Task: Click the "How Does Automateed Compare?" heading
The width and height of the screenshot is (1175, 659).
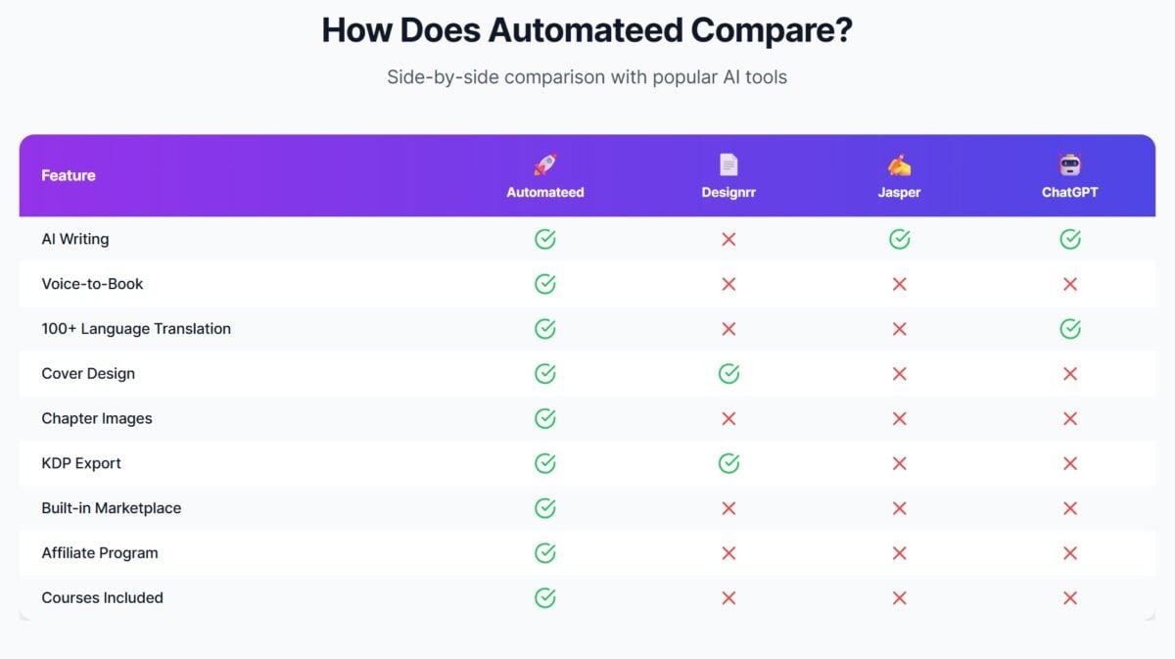Action: (x=587, y=30)
